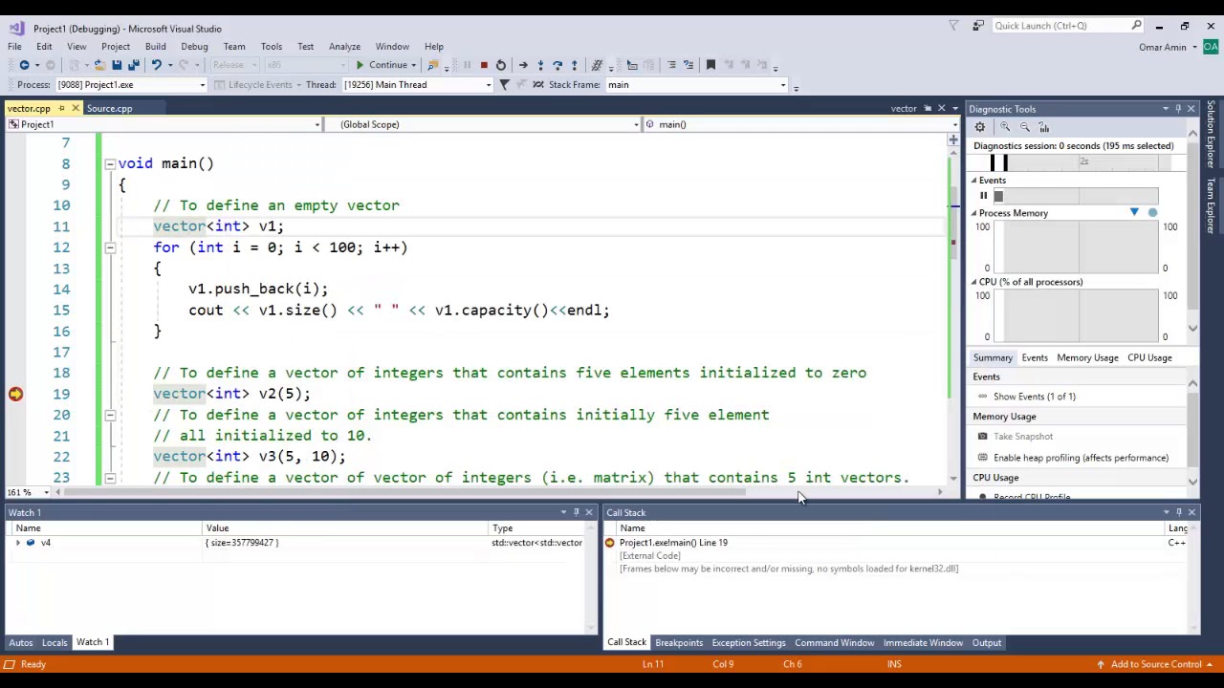The width and height of the screenshot is (1224, 688).
Task: Expand the v4 watch variable
Action: pos(17,543)
